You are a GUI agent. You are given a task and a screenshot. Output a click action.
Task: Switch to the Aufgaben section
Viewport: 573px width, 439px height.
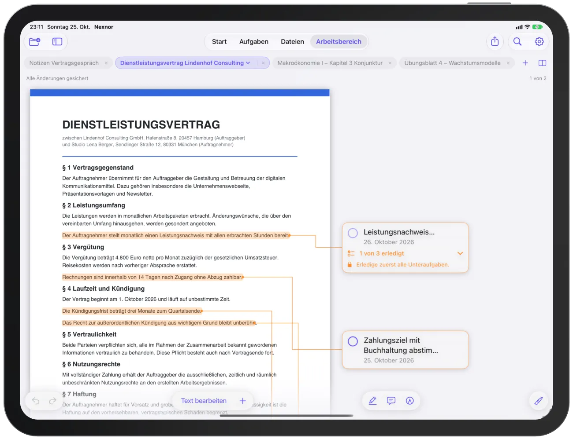tap(254, 42)
